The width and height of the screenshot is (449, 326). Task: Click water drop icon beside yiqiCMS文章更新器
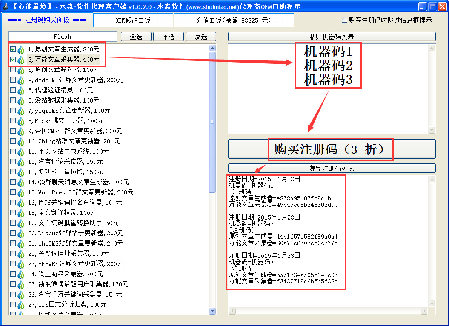click(x=21, y=111)
